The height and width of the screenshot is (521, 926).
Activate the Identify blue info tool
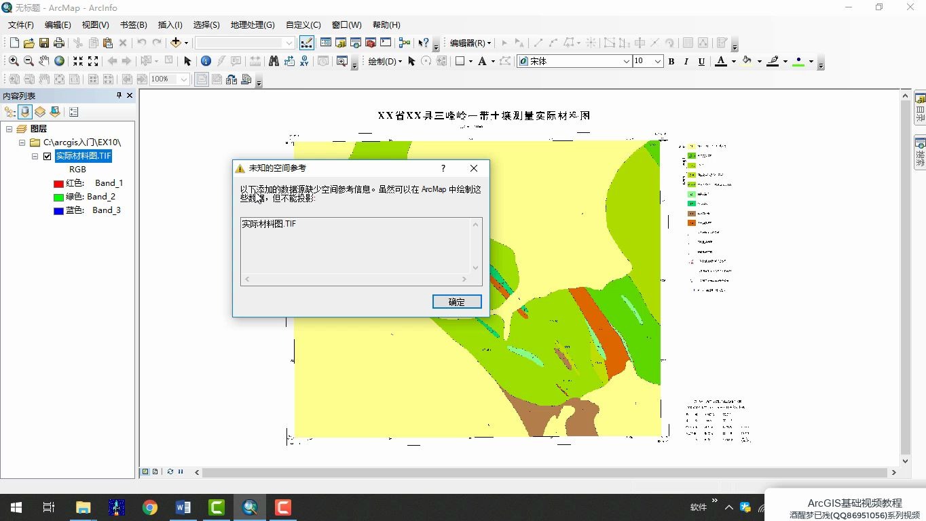206,61
